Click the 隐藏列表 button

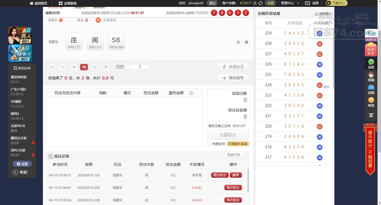point(234,155)
